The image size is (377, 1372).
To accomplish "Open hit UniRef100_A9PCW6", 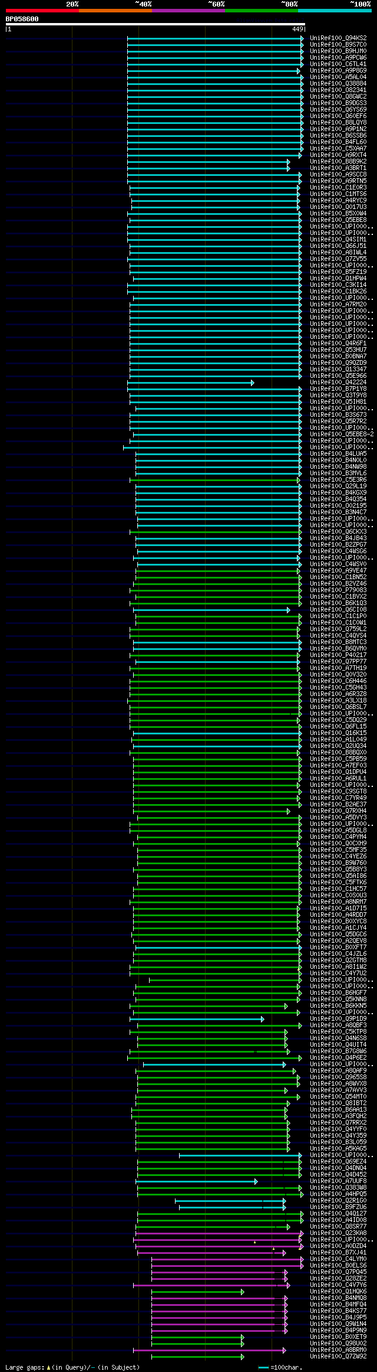I will [x=338, y=57].
